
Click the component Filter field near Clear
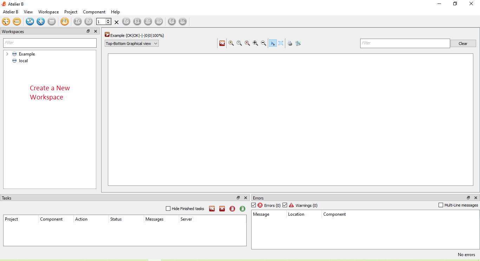(x=405, y=43)
